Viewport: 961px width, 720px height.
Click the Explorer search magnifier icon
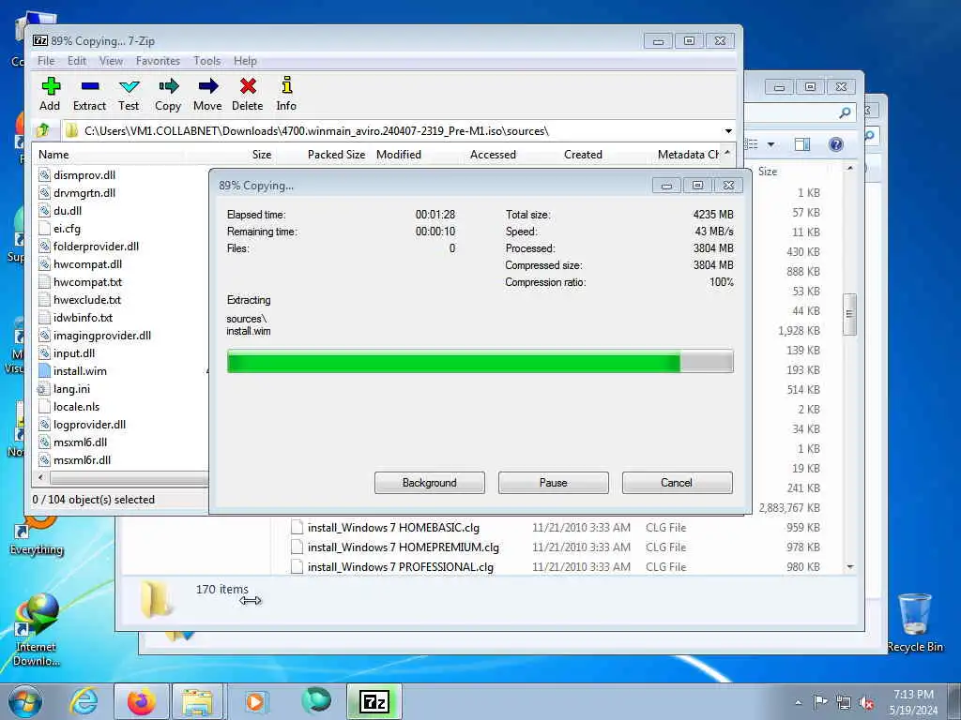[x=845, y=112]
